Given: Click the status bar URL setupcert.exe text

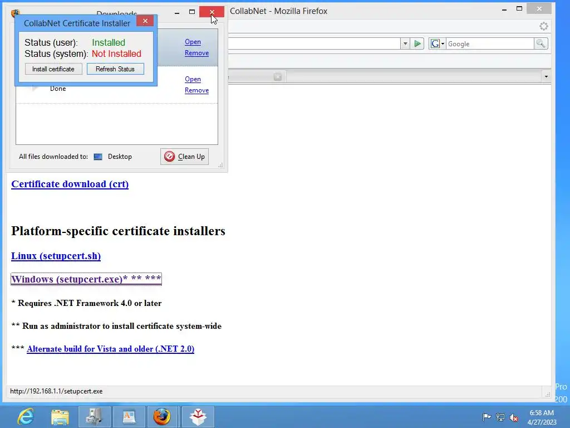Looking at the screenshot, I should [56, 391].
